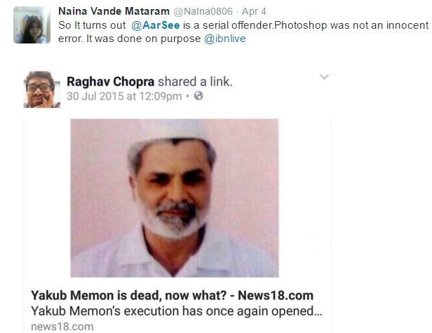The width and height of the screenshot is (432, 333).
Task: Open the 30 Jul 2015 post timestamp
Action: [124, 96]
